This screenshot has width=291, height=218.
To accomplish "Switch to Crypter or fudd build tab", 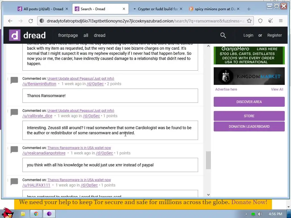I will pos(158,9).
